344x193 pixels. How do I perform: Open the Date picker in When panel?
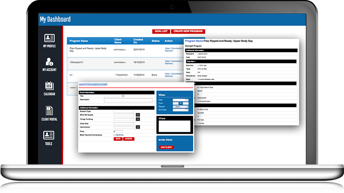coord(180,100)
